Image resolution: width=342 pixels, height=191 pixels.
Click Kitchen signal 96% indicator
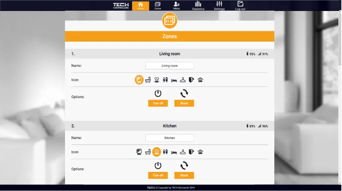point(263,126)
